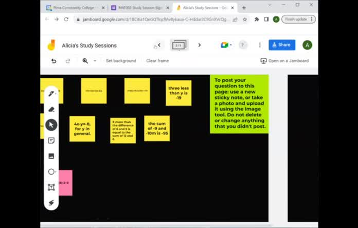Viewport: 358px width, 228px height.
Task: Activate the Select arrow tool
Action: coord(51,125)
